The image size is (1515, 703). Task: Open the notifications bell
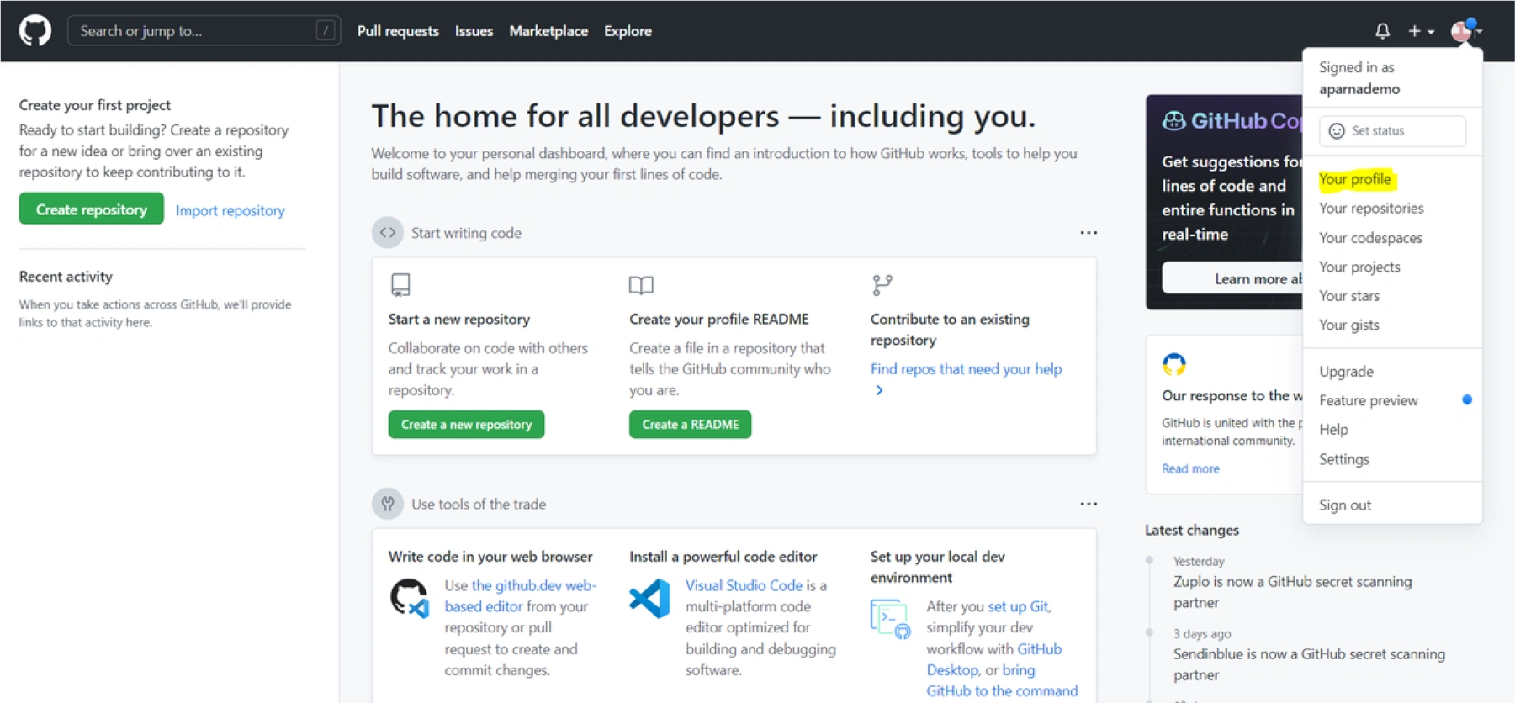pyautogui.click(x=1382, y=31)
